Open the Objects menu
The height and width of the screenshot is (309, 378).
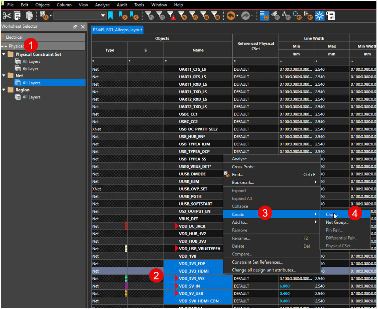pyautogui.click(x=42, y=5)
